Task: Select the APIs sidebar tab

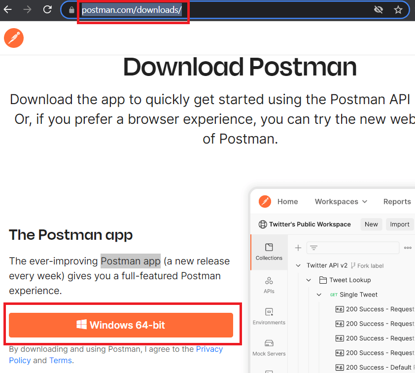Action: [269, 285]
